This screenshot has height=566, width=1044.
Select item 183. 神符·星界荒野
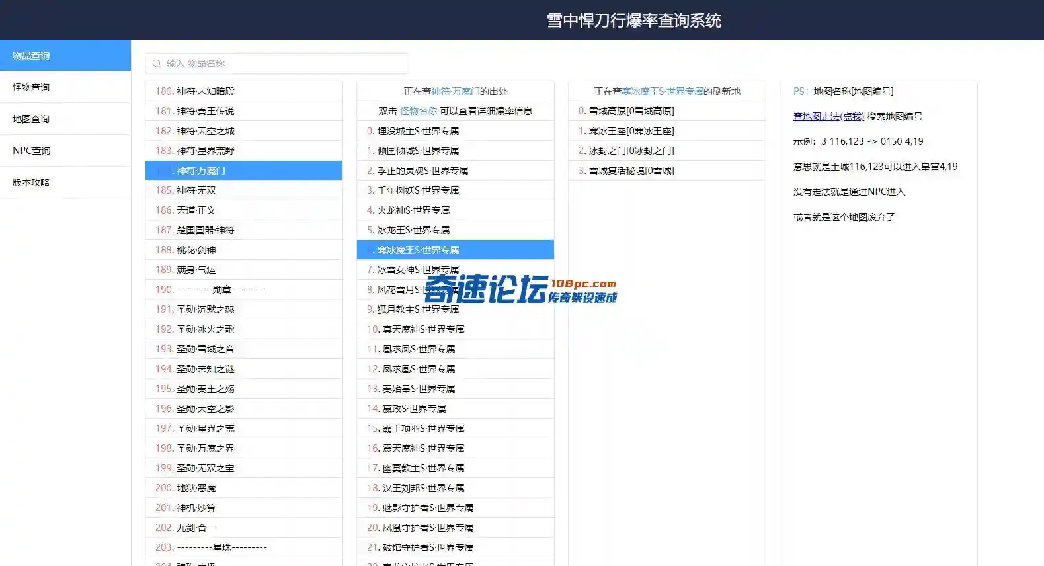click(x=244, y=151)
